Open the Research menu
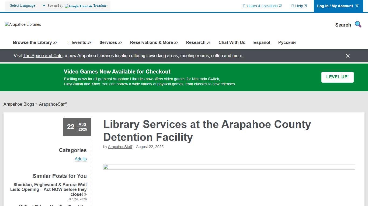 pos(196,42)
